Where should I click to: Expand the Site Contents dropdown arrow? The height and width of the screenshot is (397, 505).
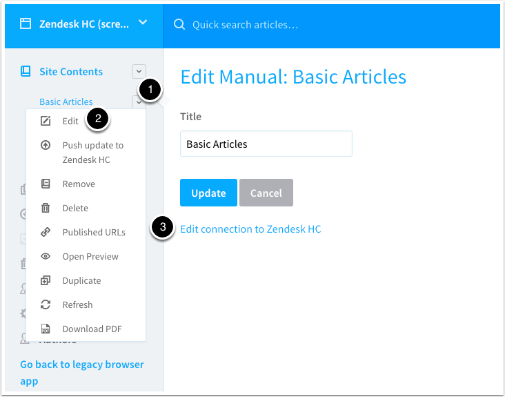139,71
